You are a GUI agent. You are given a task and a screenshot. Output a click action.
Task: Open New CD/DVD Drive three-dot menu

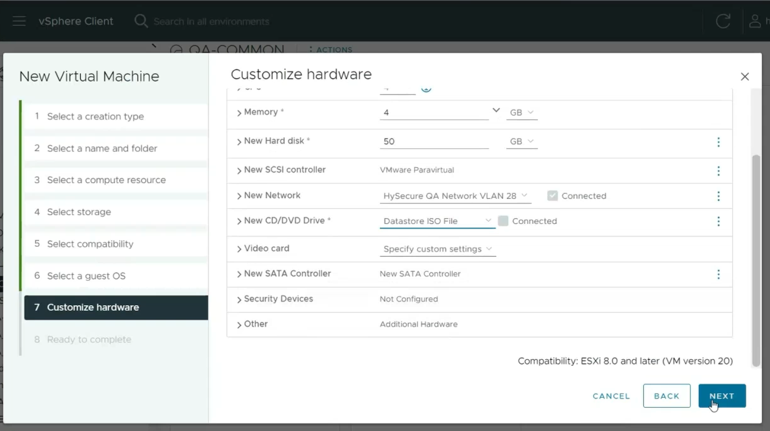click(718, 221)
